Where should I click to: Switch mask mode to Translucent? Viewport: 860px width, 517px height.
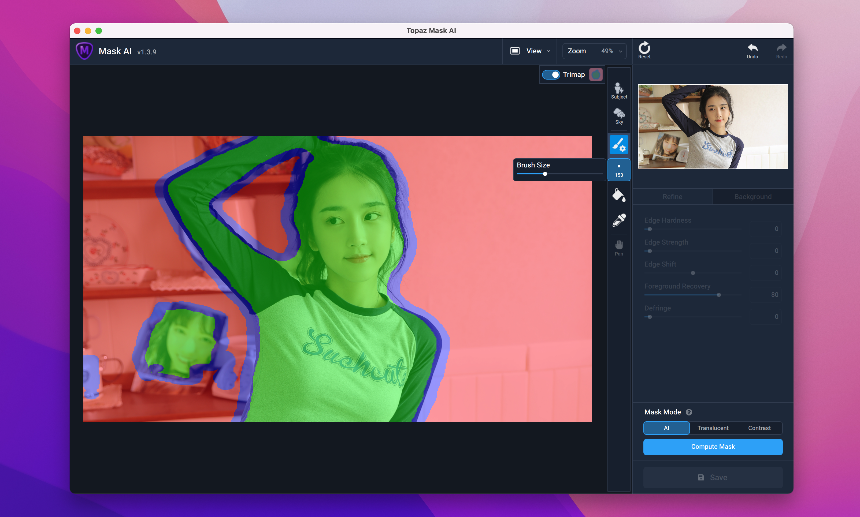tap(713, 428)
